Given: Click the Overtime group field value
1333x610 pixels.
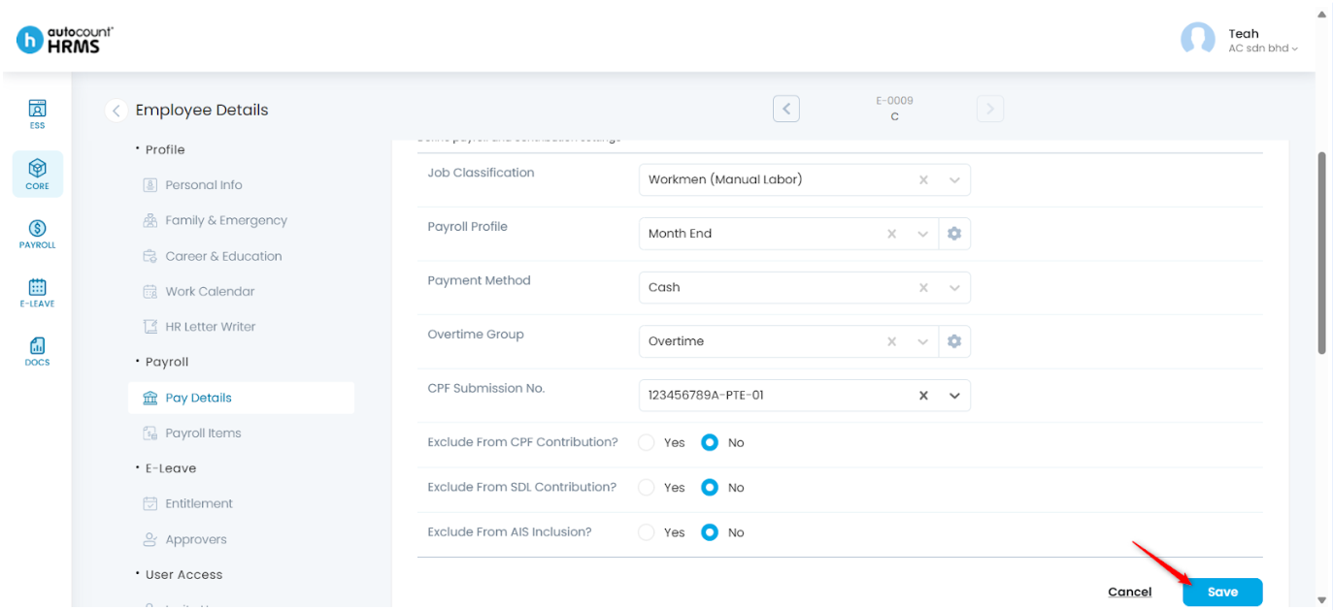Looking at the screenshot, I should pyautogui.click(x=676, y=341).
